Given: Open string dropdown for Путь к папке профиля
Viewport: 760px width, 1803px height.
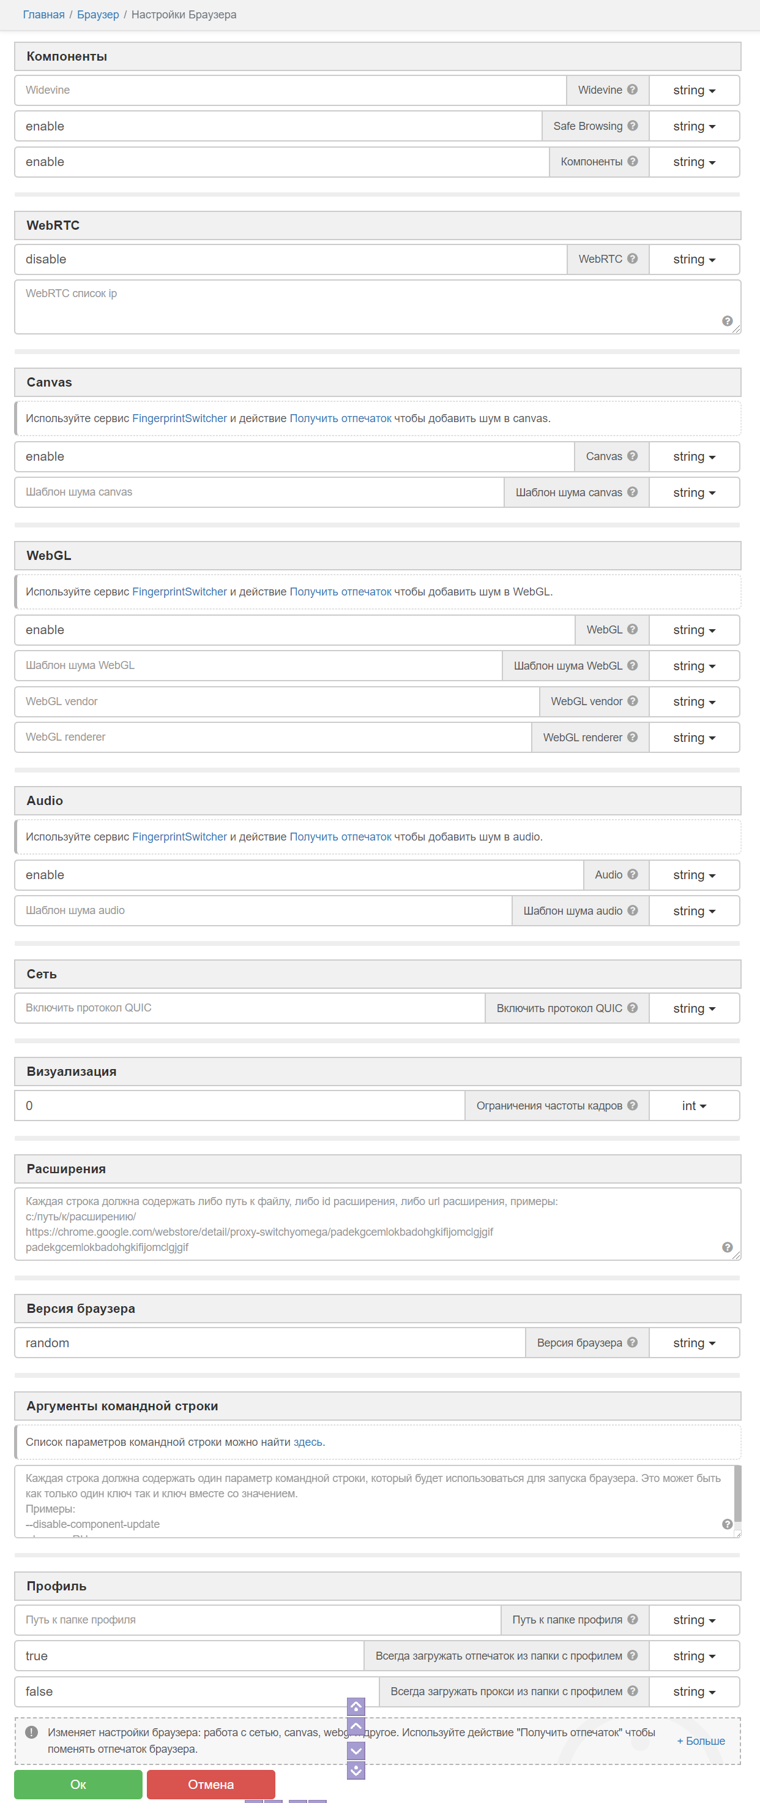Looking at the screenshot, I should [693, 1620].
